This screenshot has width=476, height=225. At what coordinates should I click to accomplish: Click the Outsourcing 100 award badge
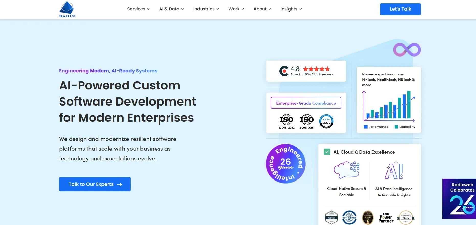click(x=349, y=218)
